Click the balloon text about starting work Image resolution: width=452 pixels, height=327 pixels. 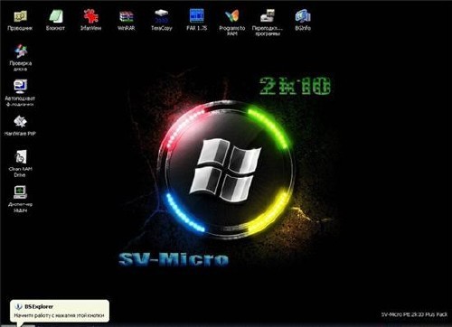(59, 315)
